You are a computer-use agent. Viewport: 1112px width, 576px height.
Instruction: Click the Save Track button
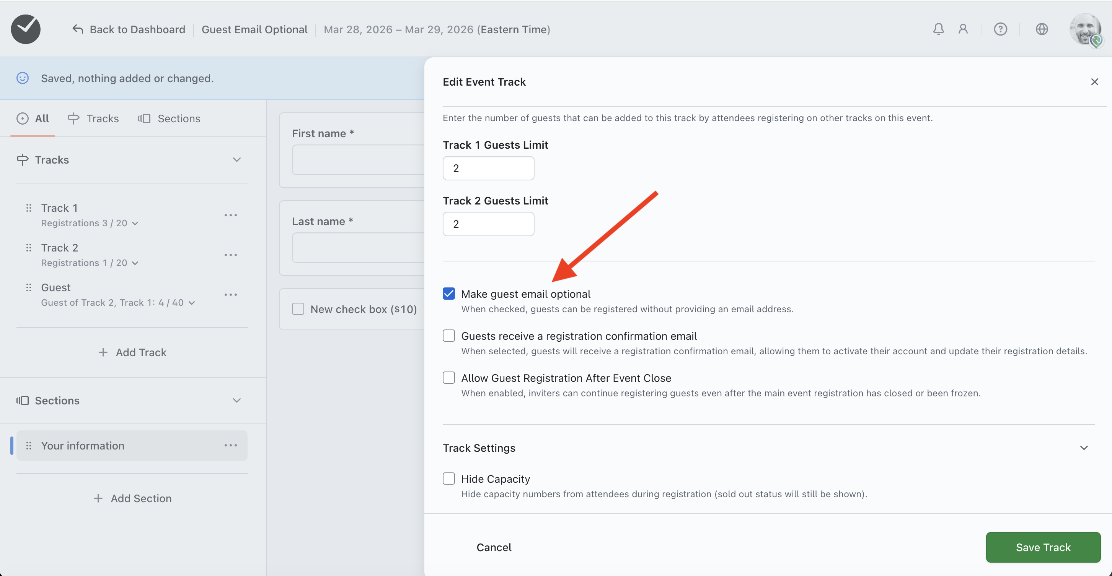pos(1042,547)
